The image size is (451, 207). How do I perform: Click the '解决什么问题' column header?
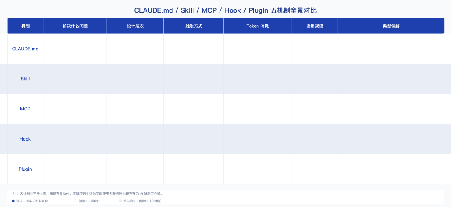(75, 26)
